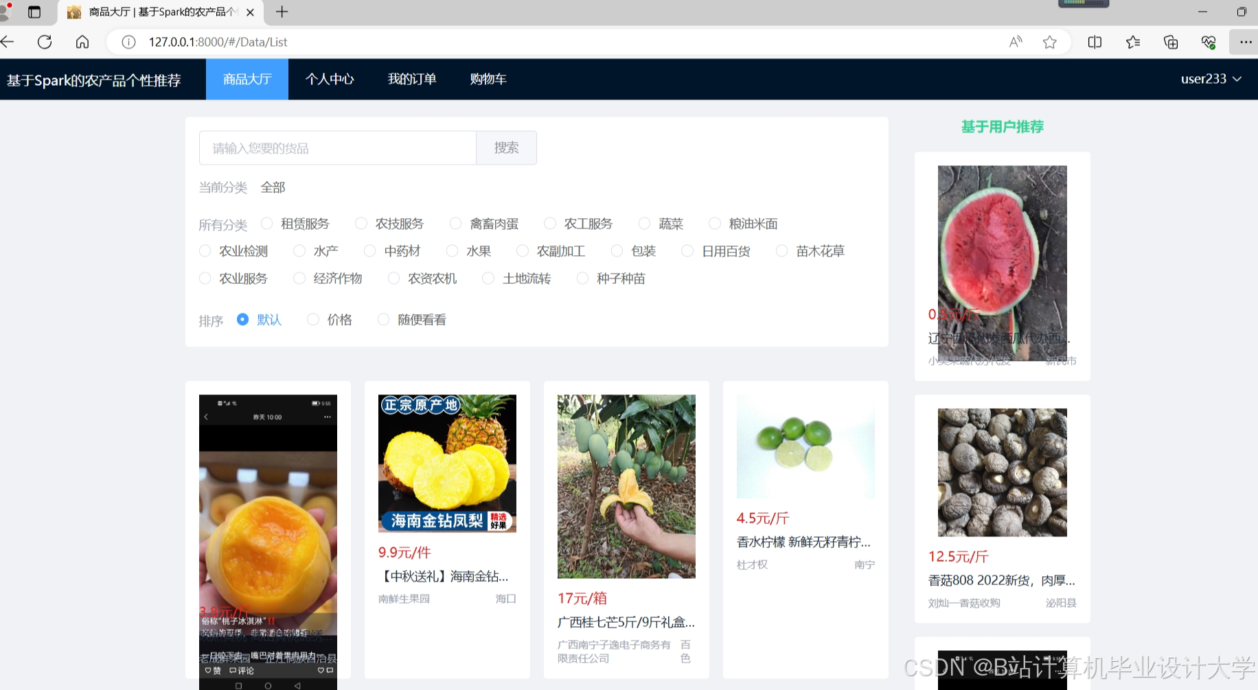Enable the 价格 sort option
1258x690 pixels.
[x=313, y=319]
